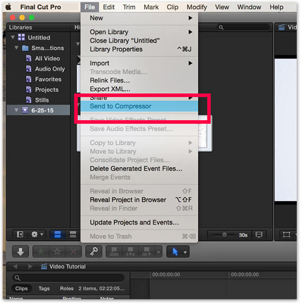The image size is (301, 304).
Task: Click the Unrate outline star button
Action: point(57,252)
